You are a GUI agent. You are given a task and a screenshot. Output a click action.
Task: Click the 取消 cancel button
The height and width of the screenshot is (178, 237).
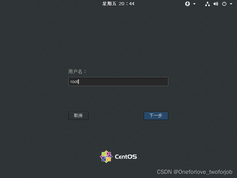(79, 116)
